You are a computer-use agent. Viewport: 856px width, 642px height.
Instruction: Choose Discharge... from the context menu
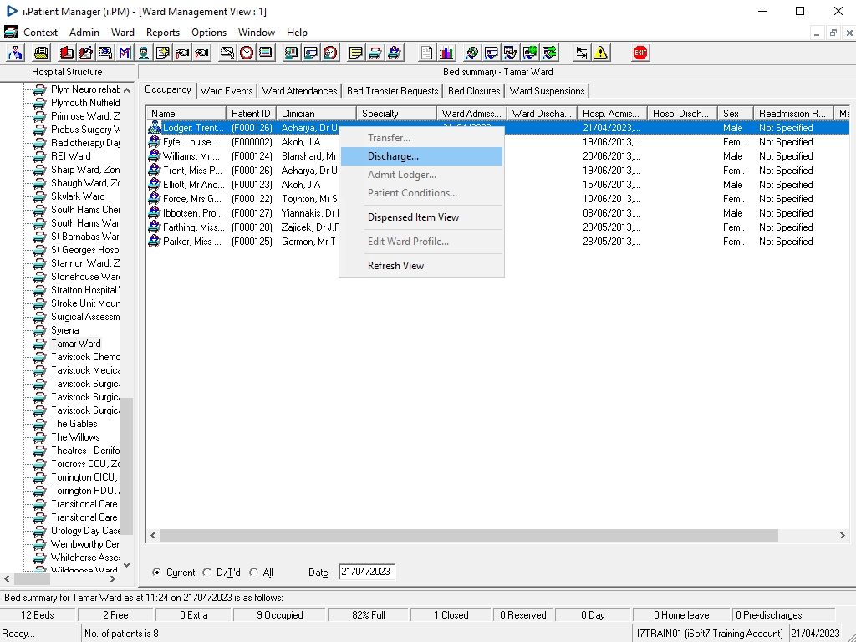[421, 156]
